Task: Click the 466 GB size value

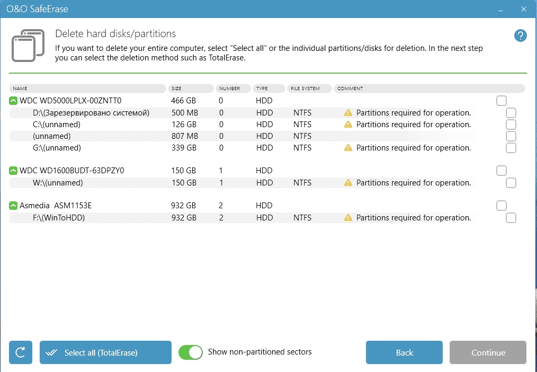Action: [184, 101]
